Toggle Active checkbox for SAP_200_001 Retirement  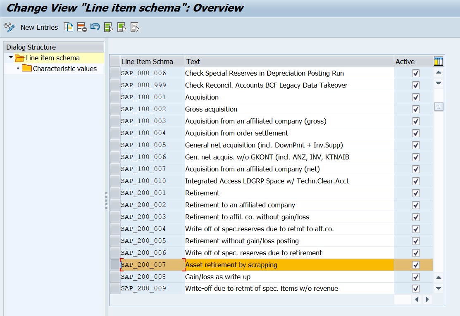416,193
